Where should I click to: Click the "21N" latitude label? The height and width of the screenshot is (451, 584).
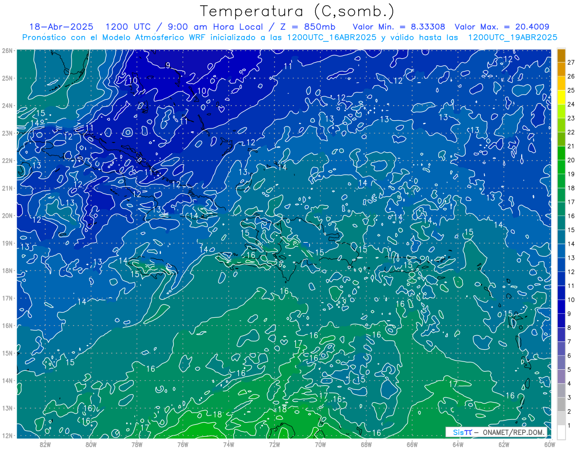pos(7,188)
